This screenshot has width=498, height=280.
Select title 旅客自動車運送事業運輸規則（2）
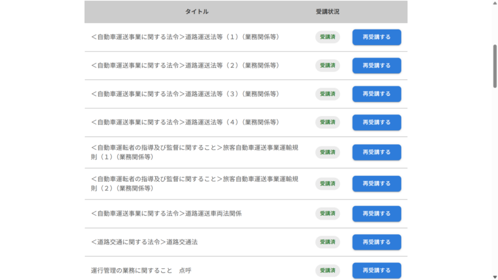(195, 183)
